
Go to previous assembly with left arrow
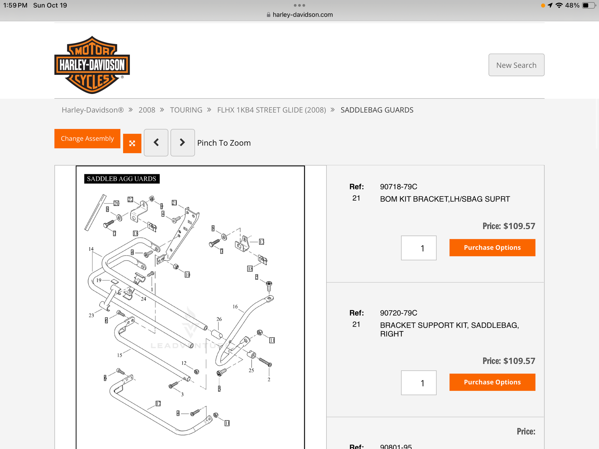(156, 142)
